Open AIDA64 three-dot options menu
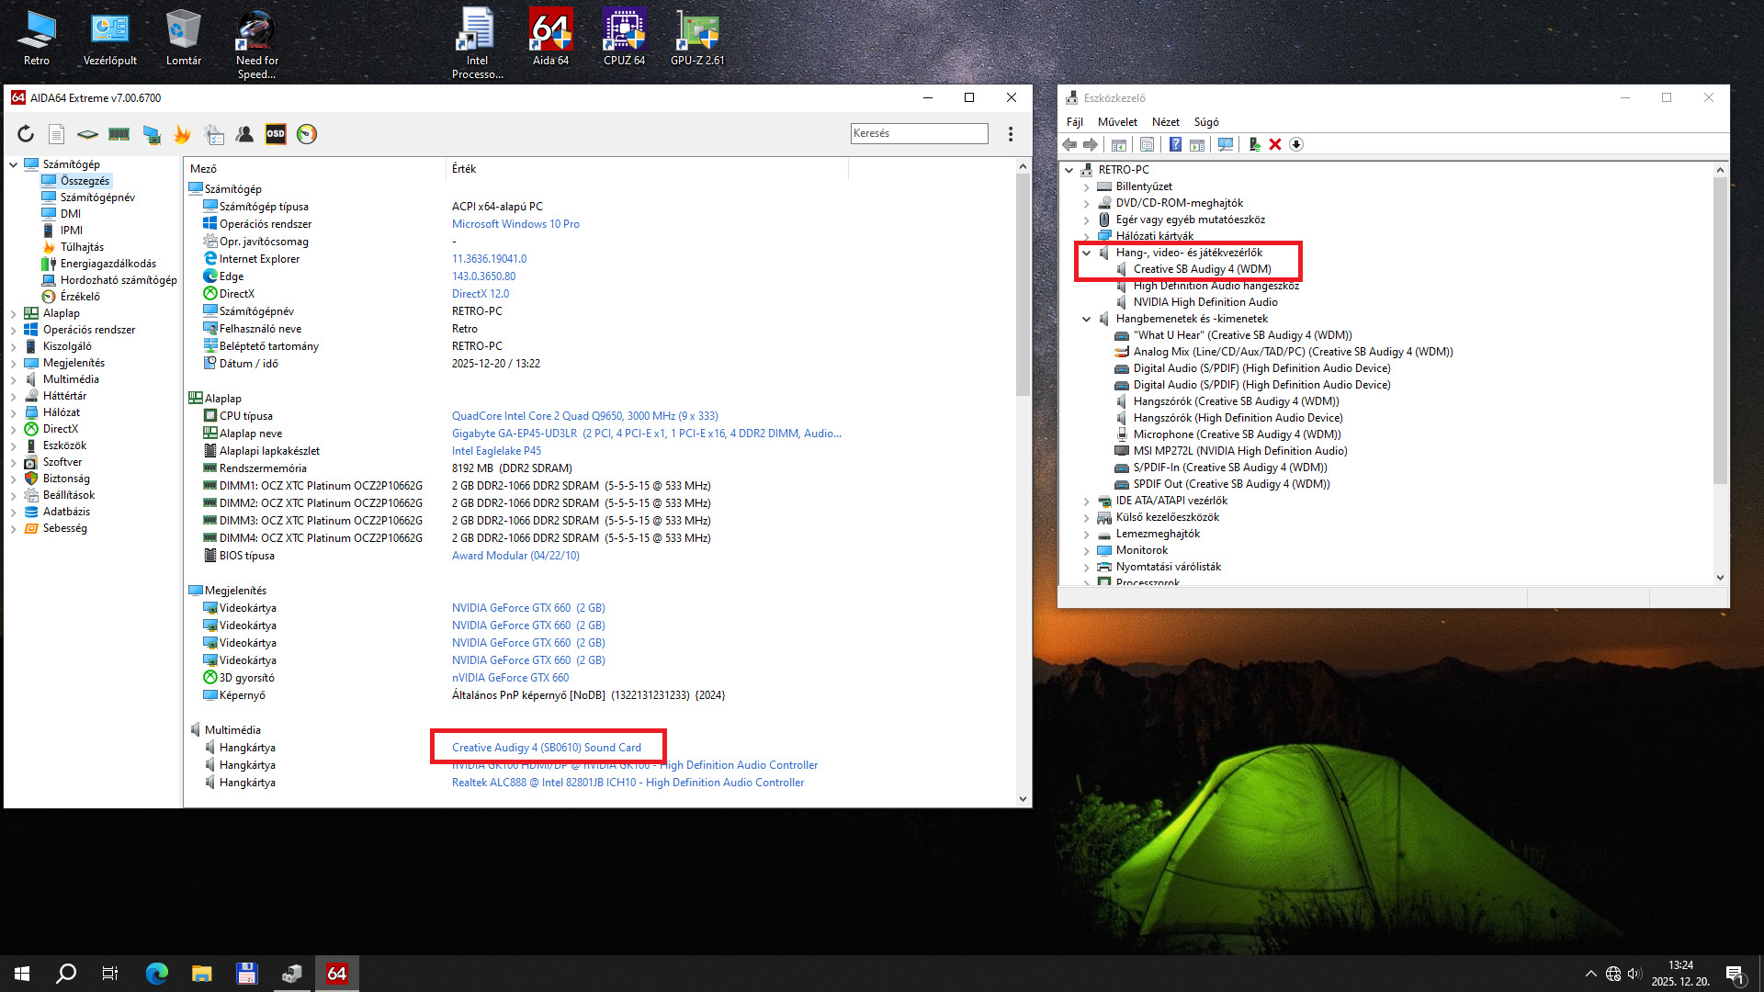1764x992 pixels. [x=1011, y=134]
